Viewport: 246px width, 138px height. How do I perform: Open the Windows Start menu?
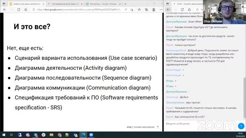pyautogui.click(x=4, y=135)
